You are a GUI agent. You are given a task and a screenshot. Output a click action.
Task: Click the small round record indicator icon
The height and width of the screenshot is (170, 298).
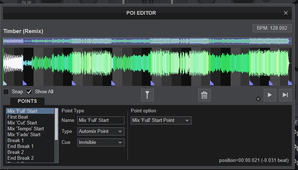[258, 98]
